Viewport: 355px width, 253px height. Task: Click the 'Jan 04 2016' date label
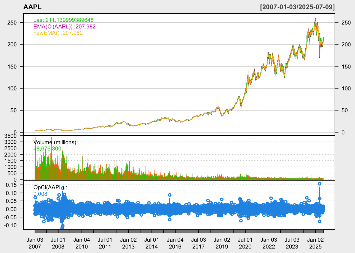[x=175, y=243]
